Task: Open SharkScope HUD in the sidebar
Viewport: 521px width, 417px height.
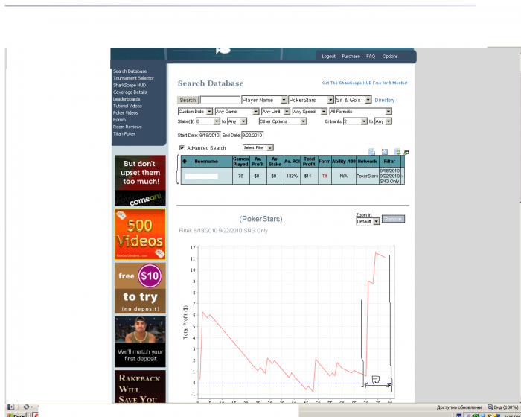Action: tap(130, 85)
